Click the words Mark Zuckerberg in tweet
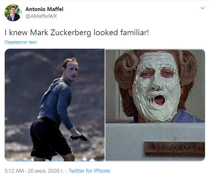The image size is (210, 178). pyautogui.click(x=61, y=32)
